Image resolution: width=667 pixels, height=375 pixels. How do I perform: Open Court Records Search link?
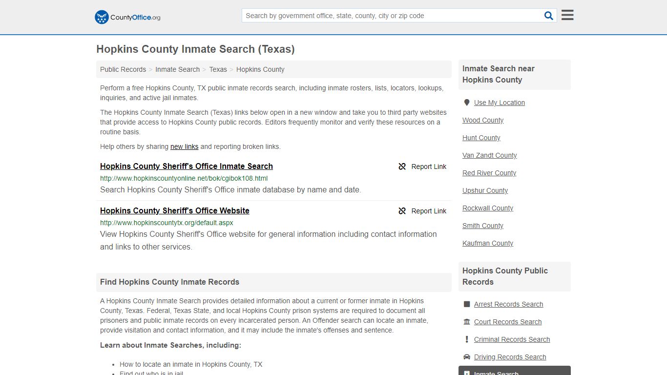coord(508,322)
